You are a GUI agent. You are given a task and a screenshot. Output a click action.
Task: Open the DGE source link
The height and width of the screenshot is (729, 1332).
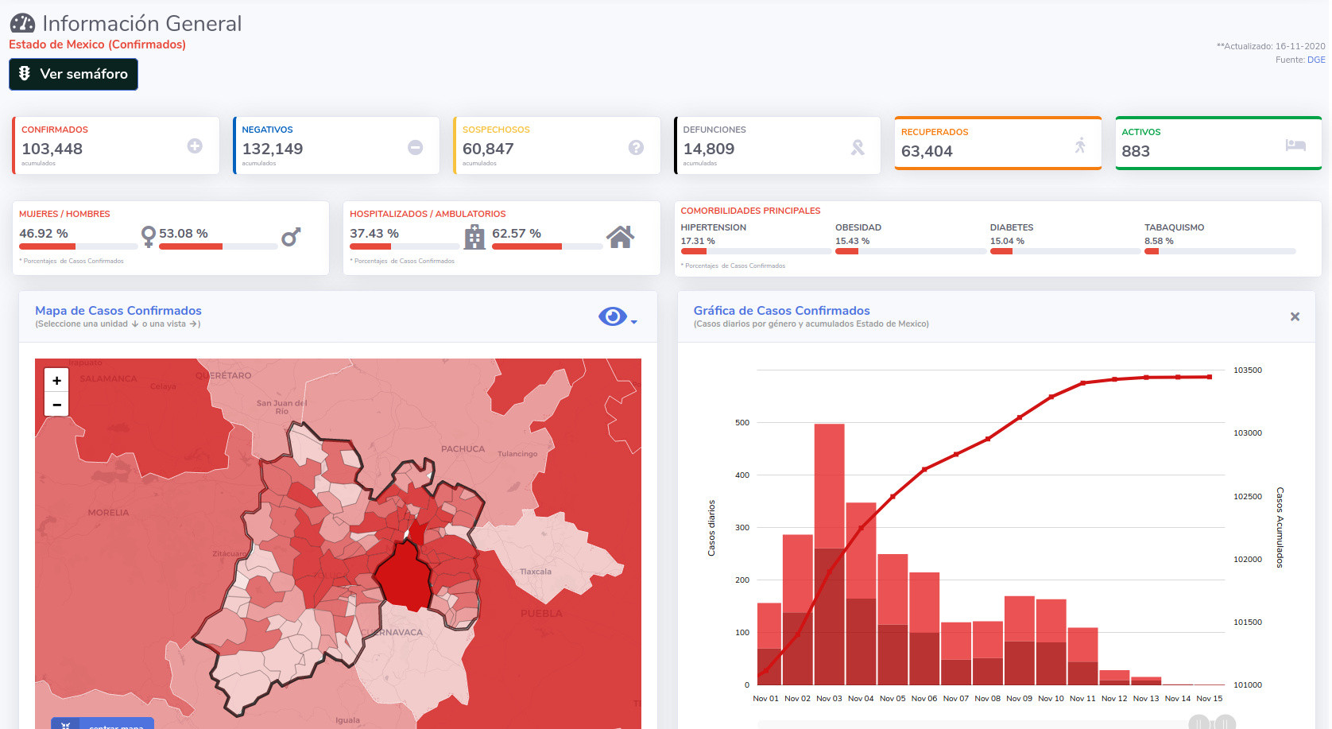tap(1316, 60)
